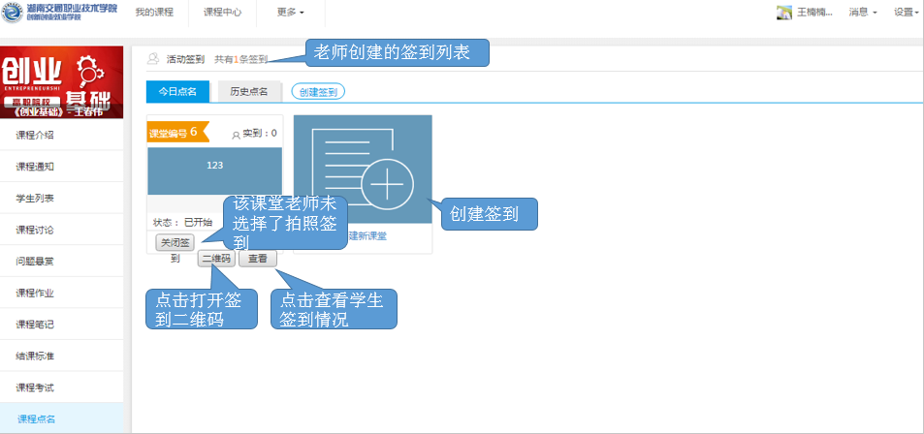The width and height of the screenshot is (924, 434).
Task: Click the 活动签到 person icon
Action: click(153, 59)
